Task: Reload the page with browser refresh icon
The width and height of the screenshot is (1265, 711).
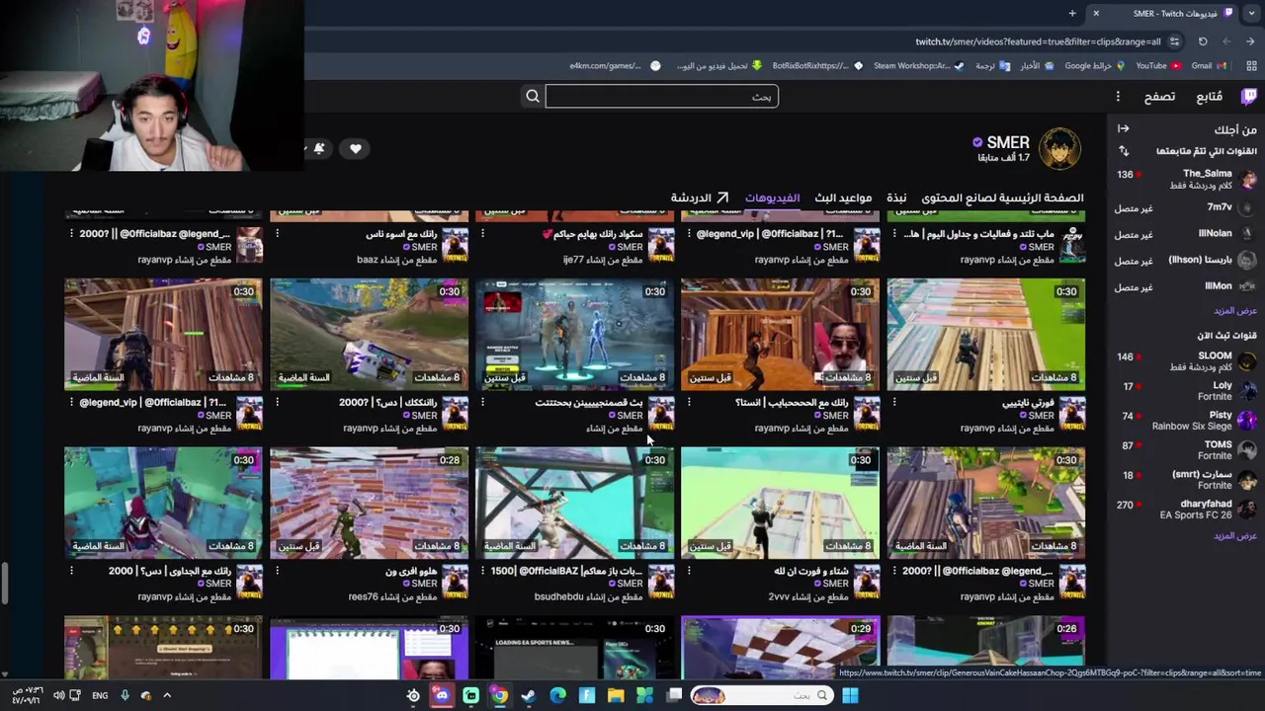Action: [x=1203, y=41]
